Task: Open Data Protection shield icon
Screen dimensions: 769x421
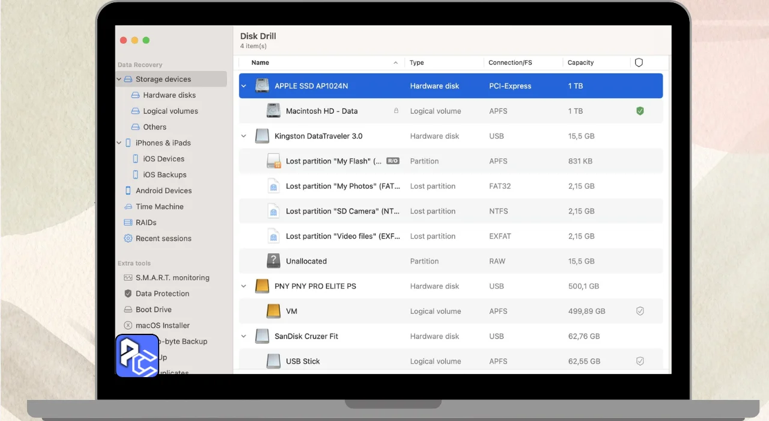Action: point(128,293)
